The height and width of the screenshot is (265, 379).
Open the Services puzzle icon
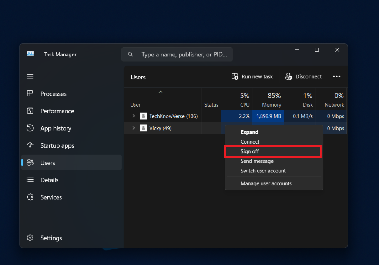30,197
